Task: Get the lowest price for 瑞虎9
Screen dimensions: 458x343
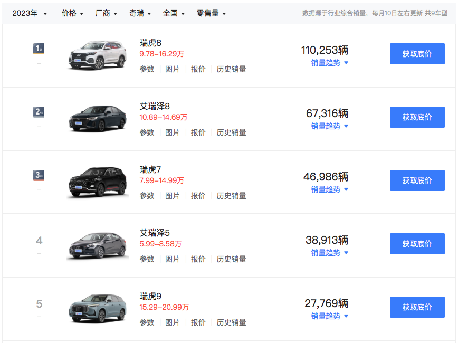Action: coord(417,307)
